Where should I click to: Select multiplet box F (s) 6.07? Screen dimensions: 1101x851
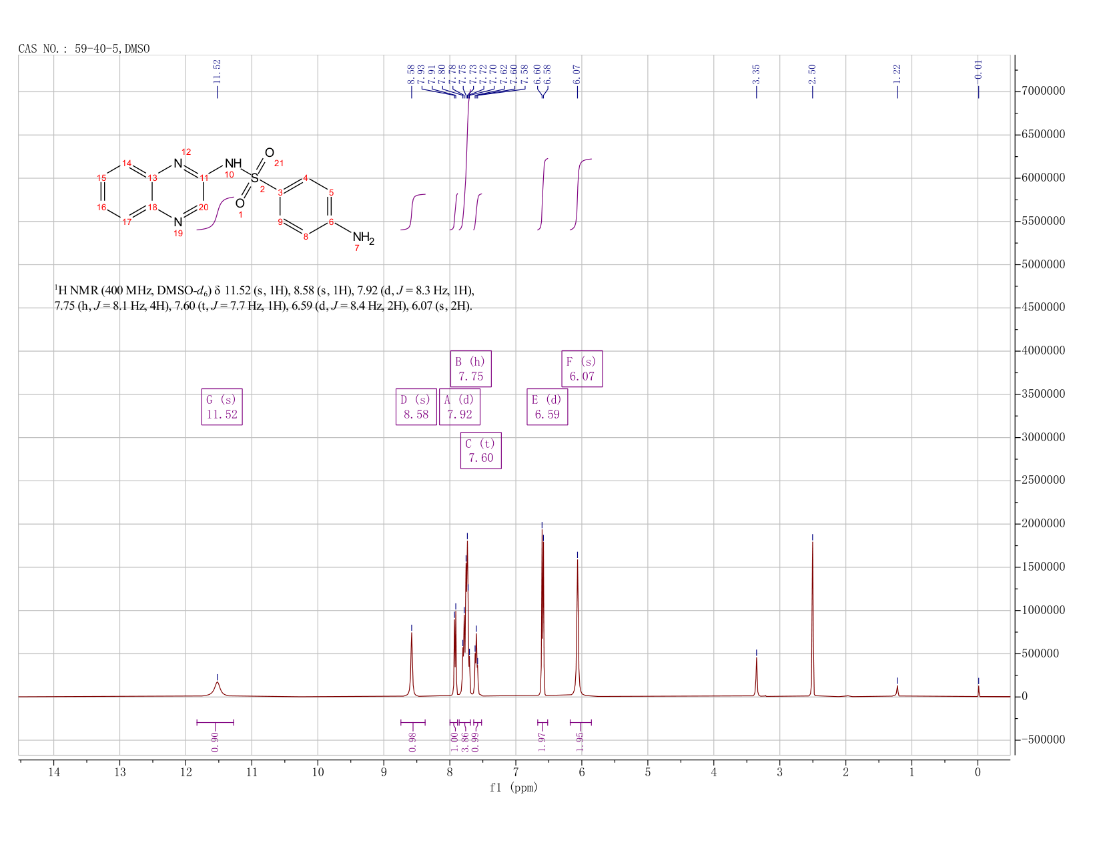[x=582, y=369]
